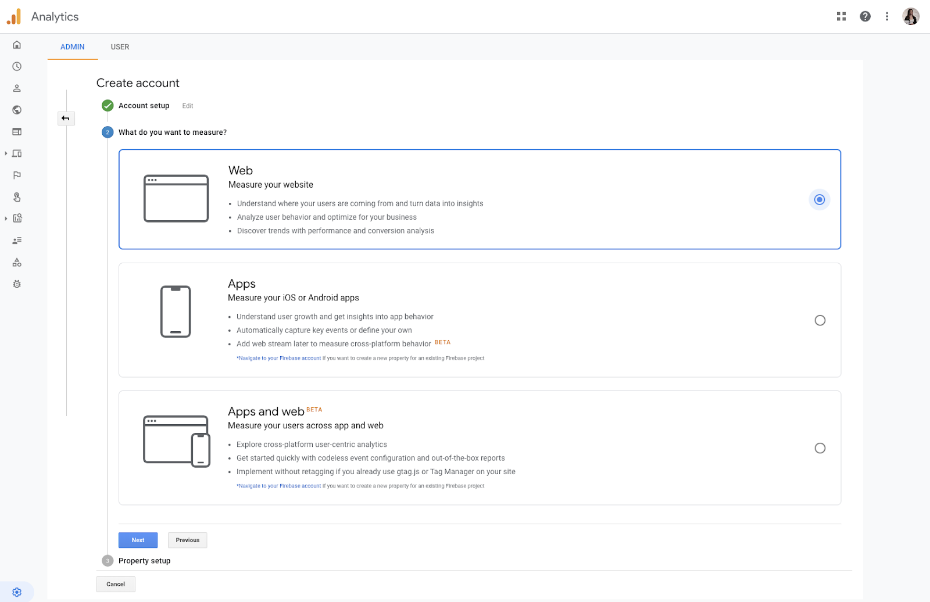Screen dimensions: 930x602
Task: Open the Audience person icon
Action: click(17, 88)
